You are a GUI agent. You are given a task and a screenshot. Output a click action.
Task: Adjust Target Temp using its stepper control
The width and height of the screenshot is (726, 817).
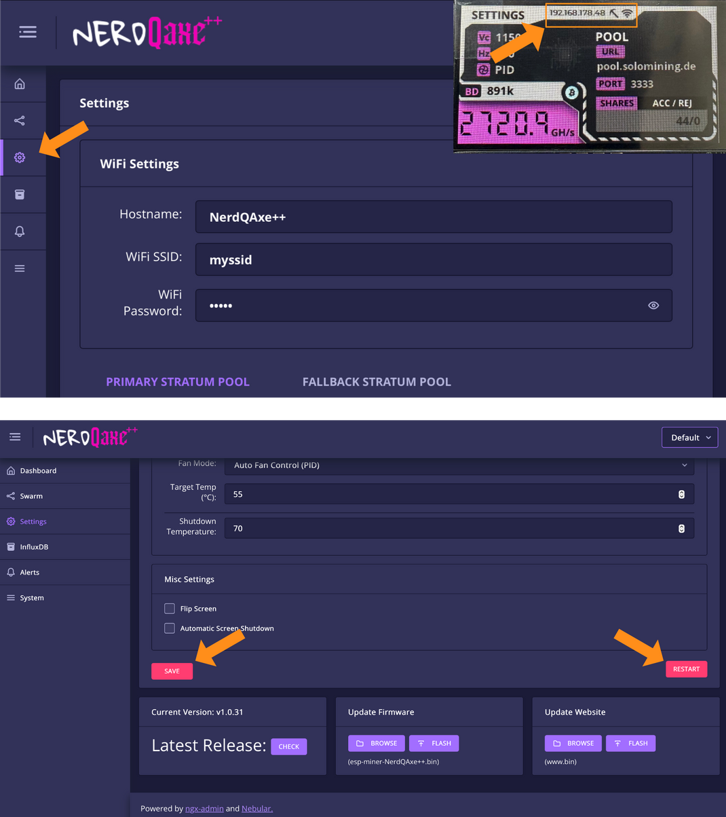pos(681,494)
